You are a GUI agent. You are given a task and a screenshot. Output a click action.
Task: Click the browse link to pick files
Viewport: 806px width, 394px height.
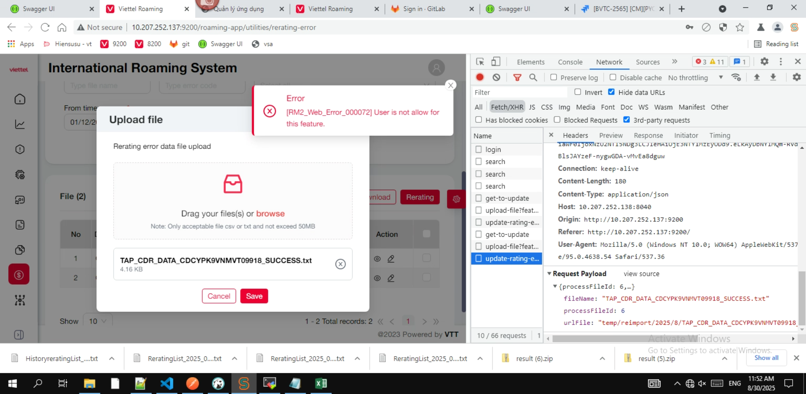(270, 213)
